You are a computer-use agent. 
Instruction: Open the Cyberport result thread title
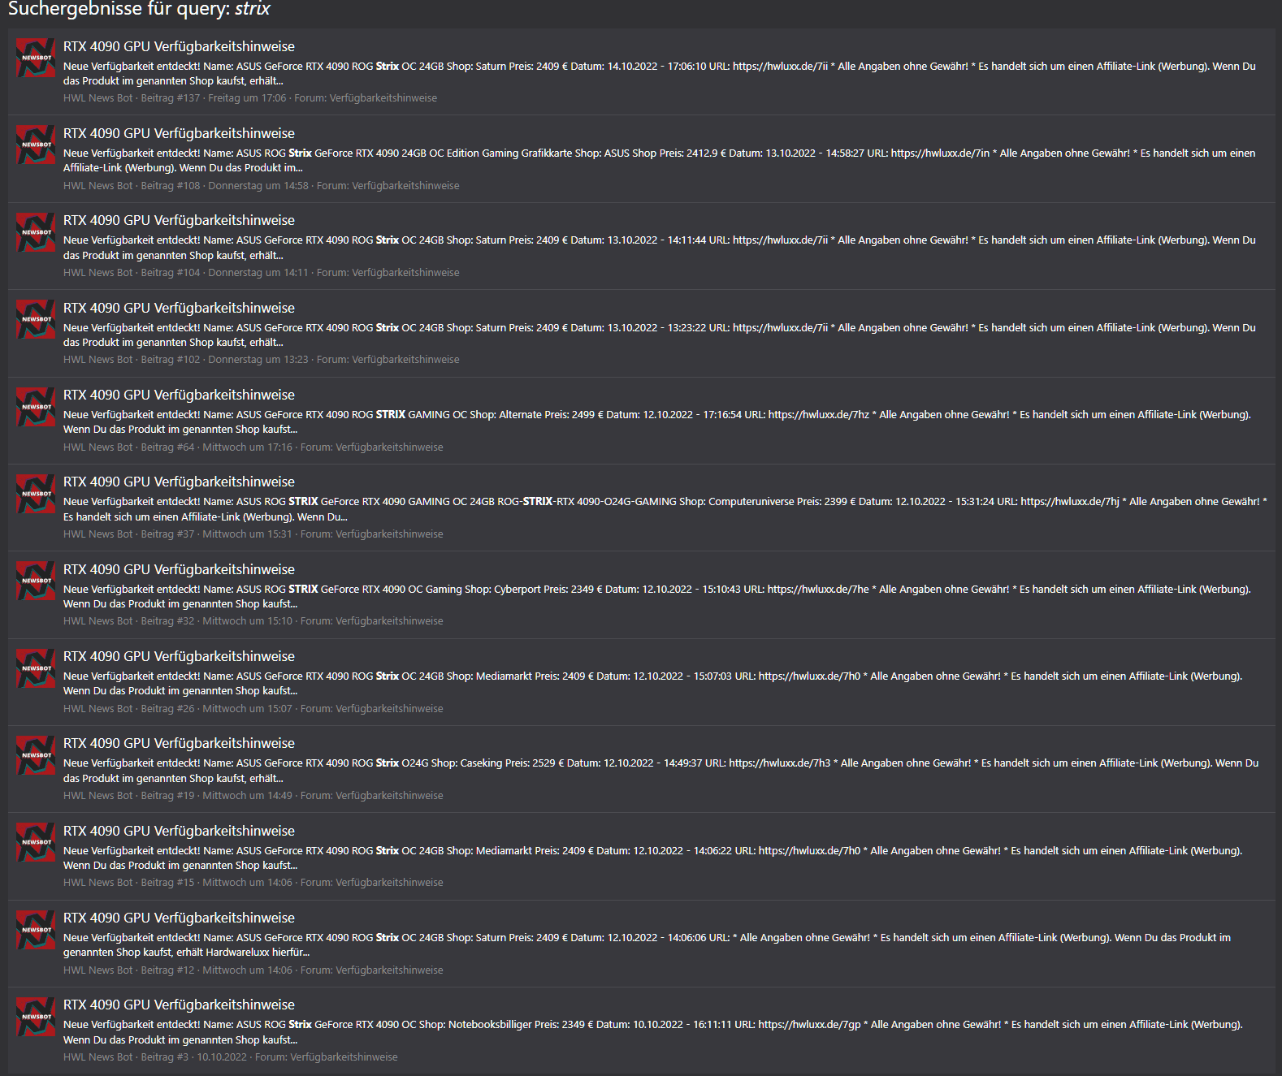[x=179, y=569]
